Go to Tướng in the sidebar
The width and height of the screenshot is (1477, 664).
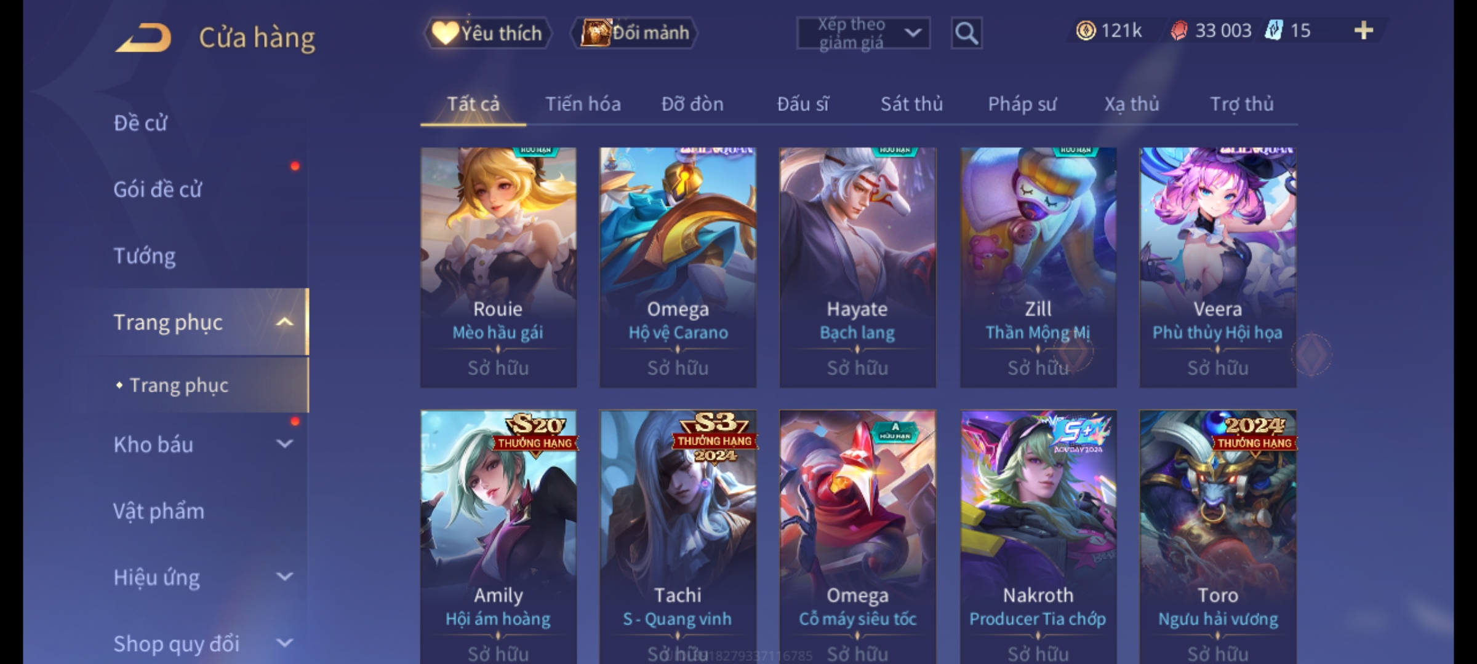click(145, 256)
